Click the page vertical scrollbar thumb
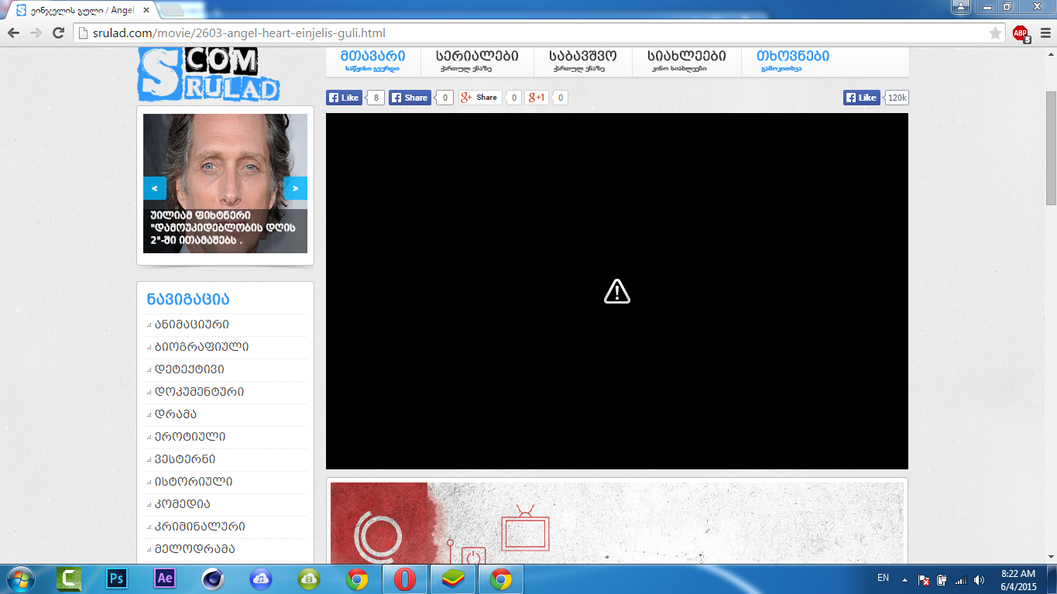 (1051, 147)
